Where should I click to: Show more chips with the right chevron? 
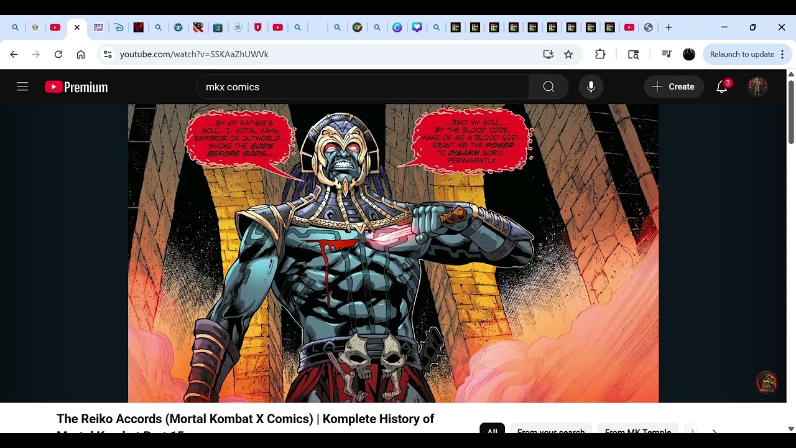pyautogui.click(x=714, y=432)
